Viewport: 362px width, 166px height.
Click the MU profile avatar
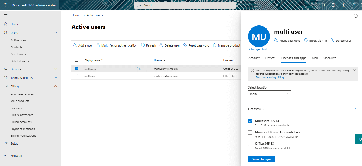[259, 36]
